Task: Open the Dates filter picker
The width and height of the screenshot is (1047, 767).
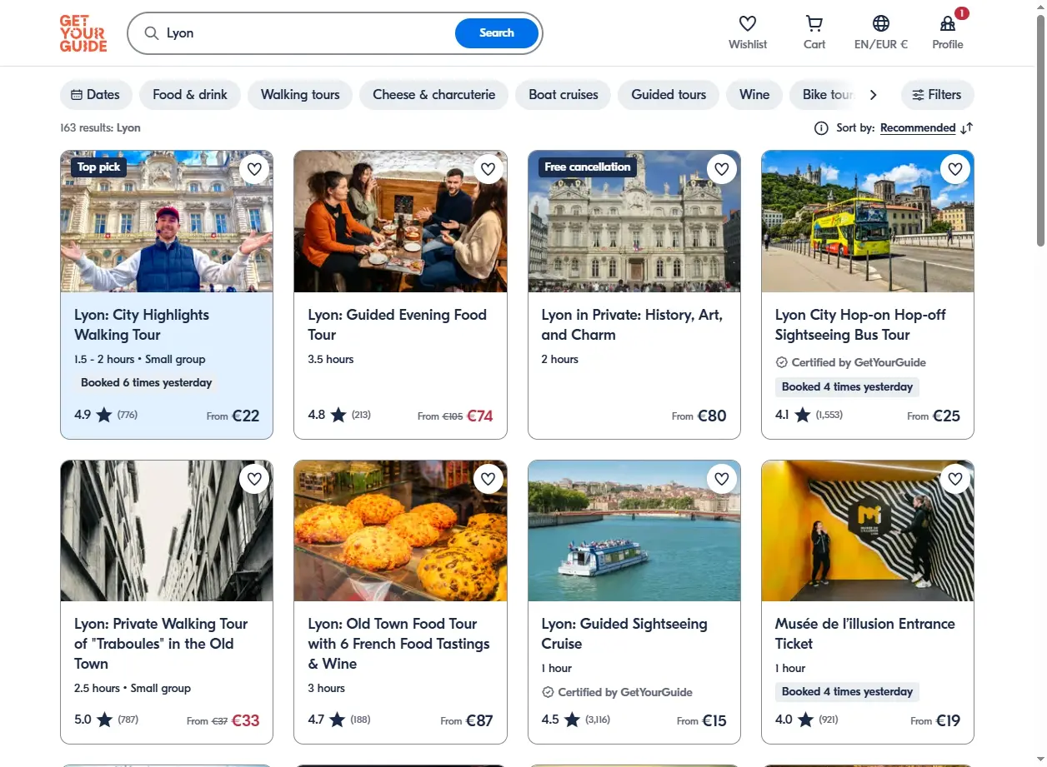Action: [x=96, y=95]
